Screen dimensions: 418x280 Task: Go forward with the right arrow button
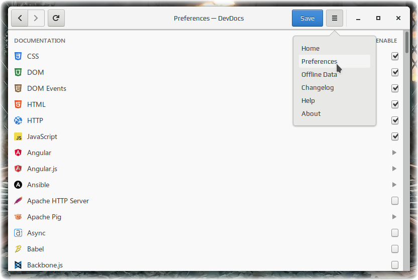[36, 18]
